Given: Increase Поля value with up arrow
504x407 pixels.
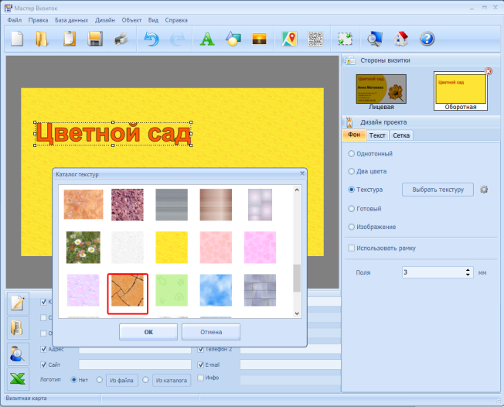Looking at the screenshot, I should pos(468,269).
